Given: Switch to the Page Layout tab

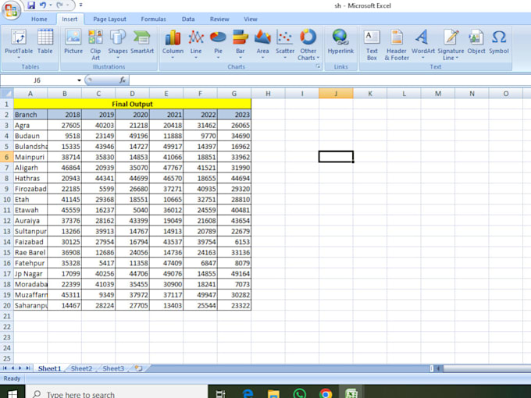Looking at the screenshot, I should [109, 20].
